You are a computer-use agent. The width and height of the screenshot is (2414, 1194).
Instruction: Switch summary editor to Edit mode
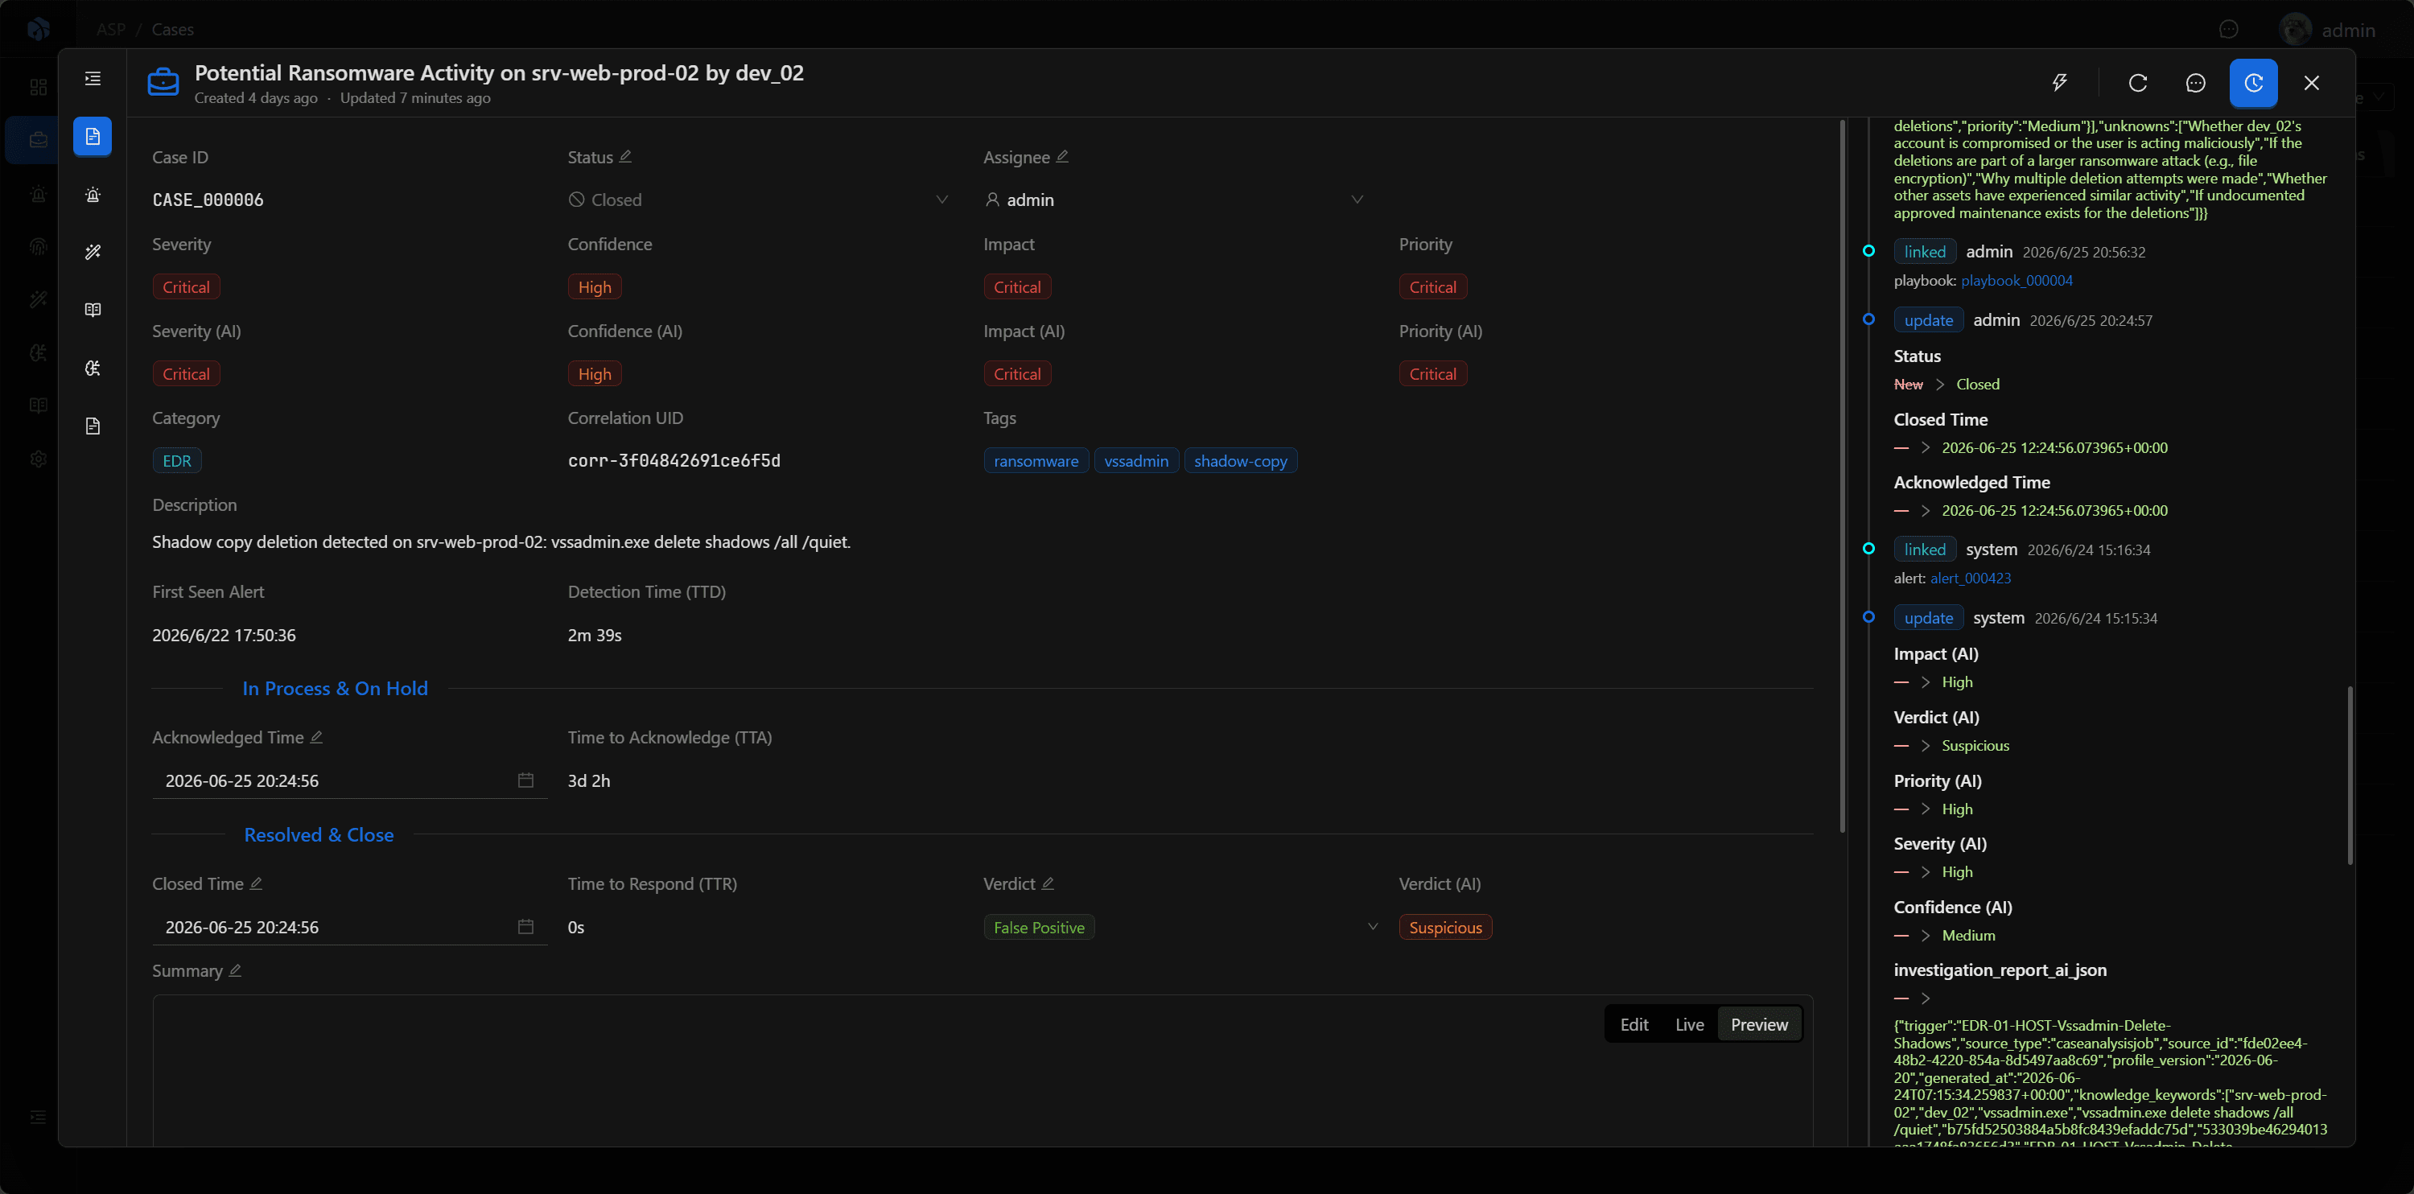coord(1633,1024)
